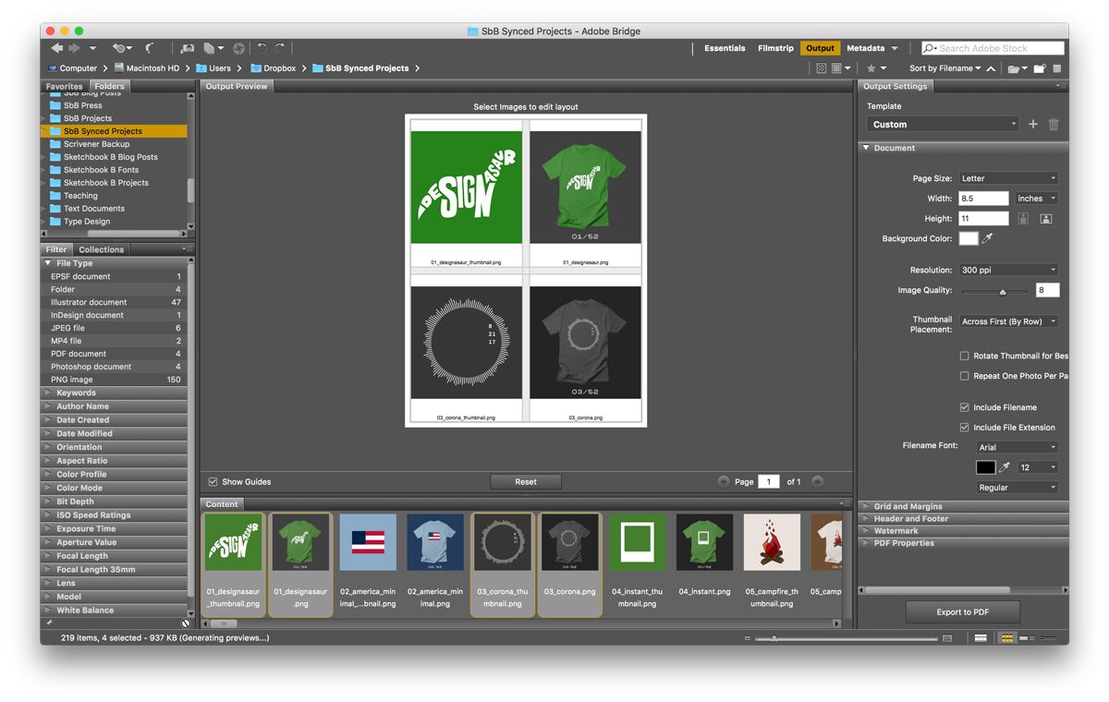Click Get Photos from Camera icon

pos(188,48)
